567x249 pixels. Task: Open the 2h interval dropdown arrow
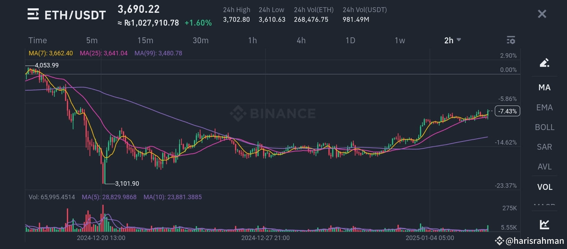[x=459, y=40]
